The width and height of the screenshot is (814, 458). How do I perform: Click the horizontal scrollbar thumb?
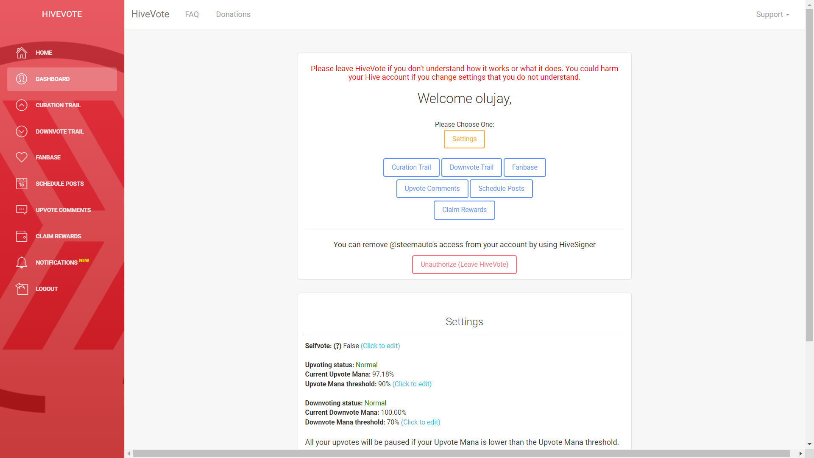(x=461, y=454)
